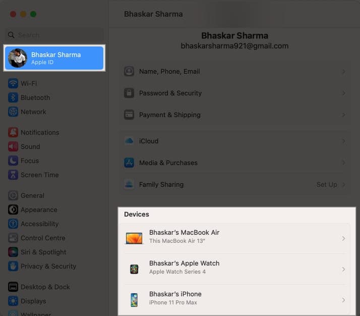Open Password & Security label
The height and width of the screenshot is (316, 360).
pyautogui.click(x=170, y=93)
